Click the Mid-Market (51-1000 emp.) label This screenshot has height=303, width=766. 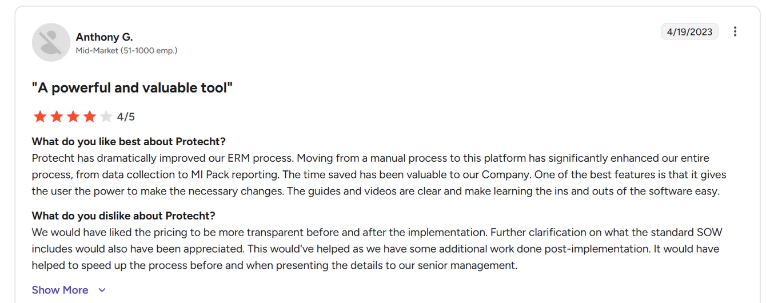coord(126,50)
